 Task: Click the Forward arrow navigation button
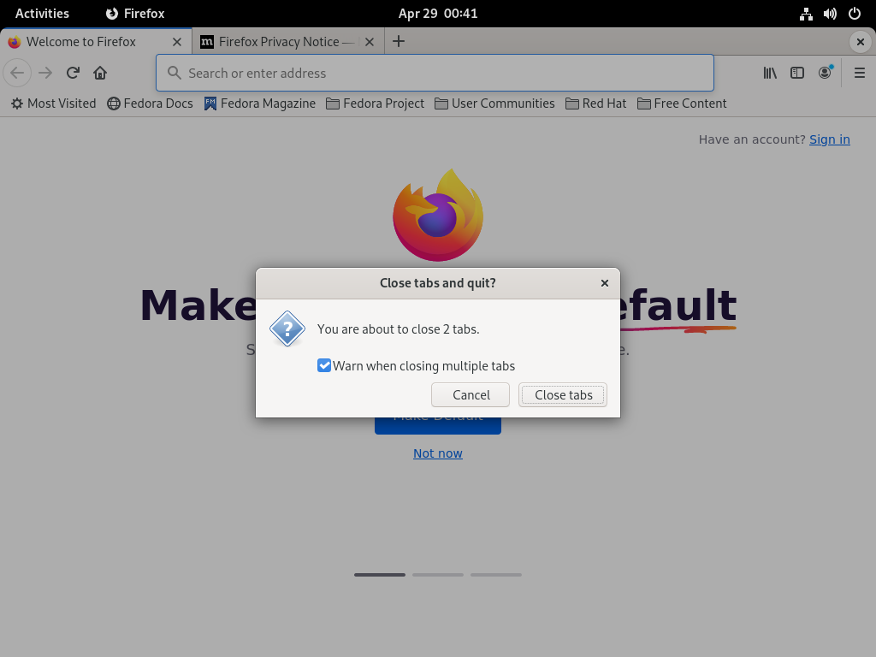(x=45, y=73)
